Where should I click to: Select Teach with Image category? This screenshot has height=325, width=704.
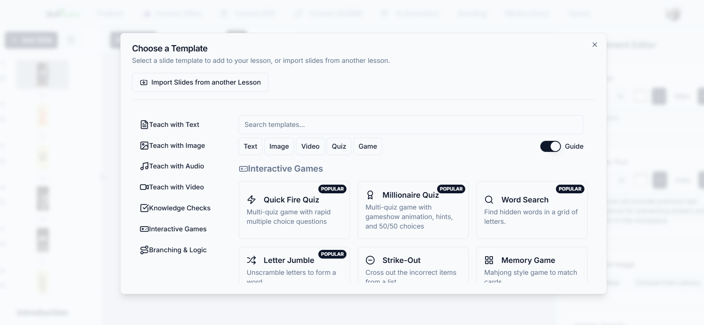point(173,145)
